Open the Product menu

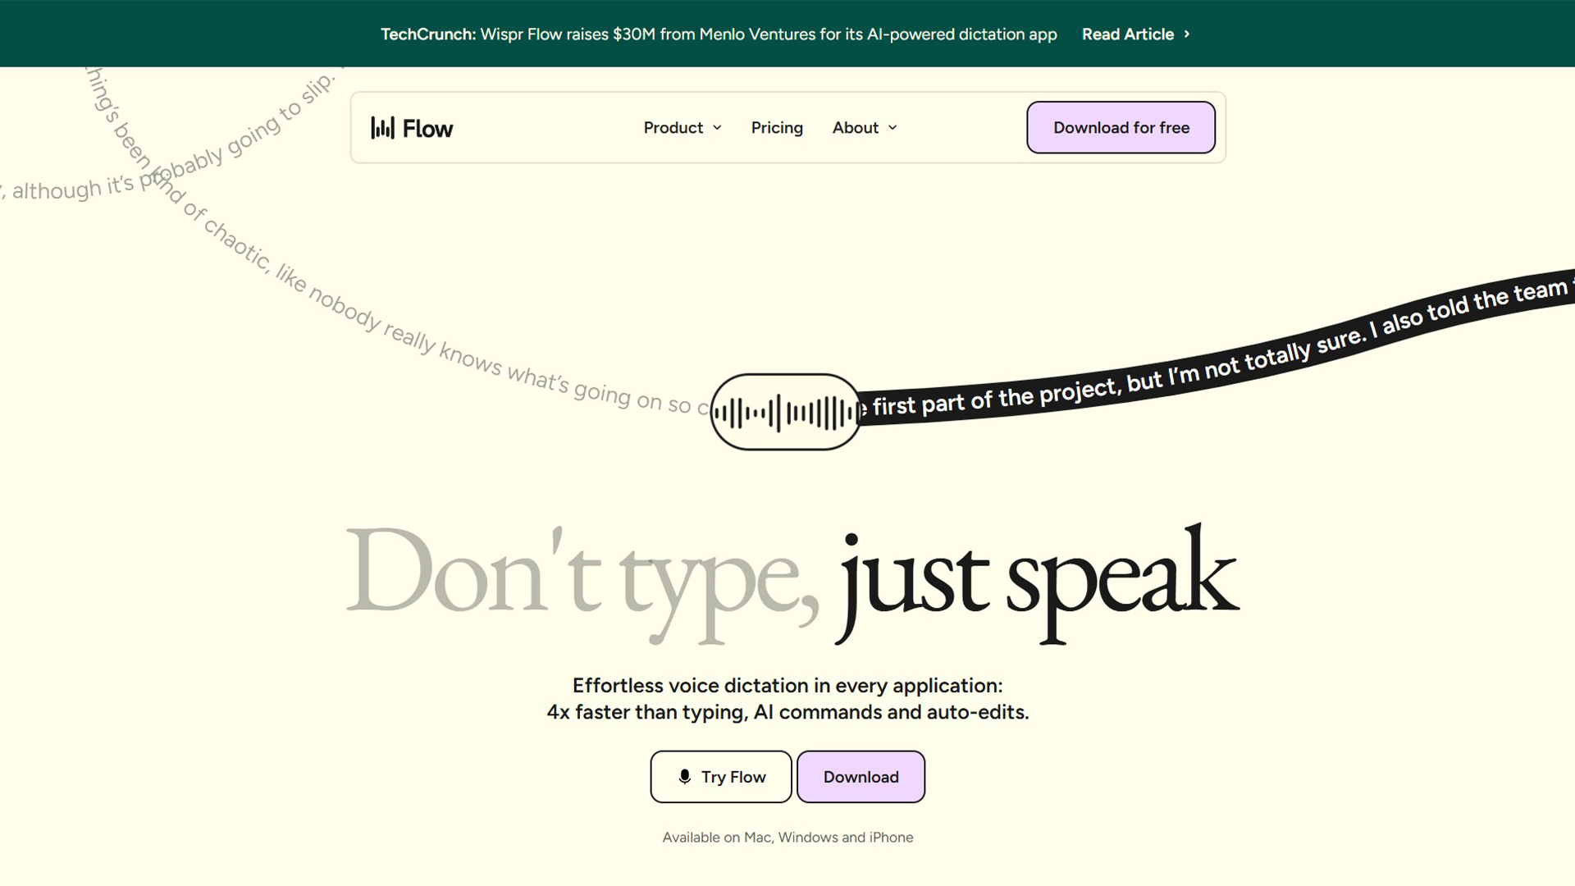click(682, 128)
